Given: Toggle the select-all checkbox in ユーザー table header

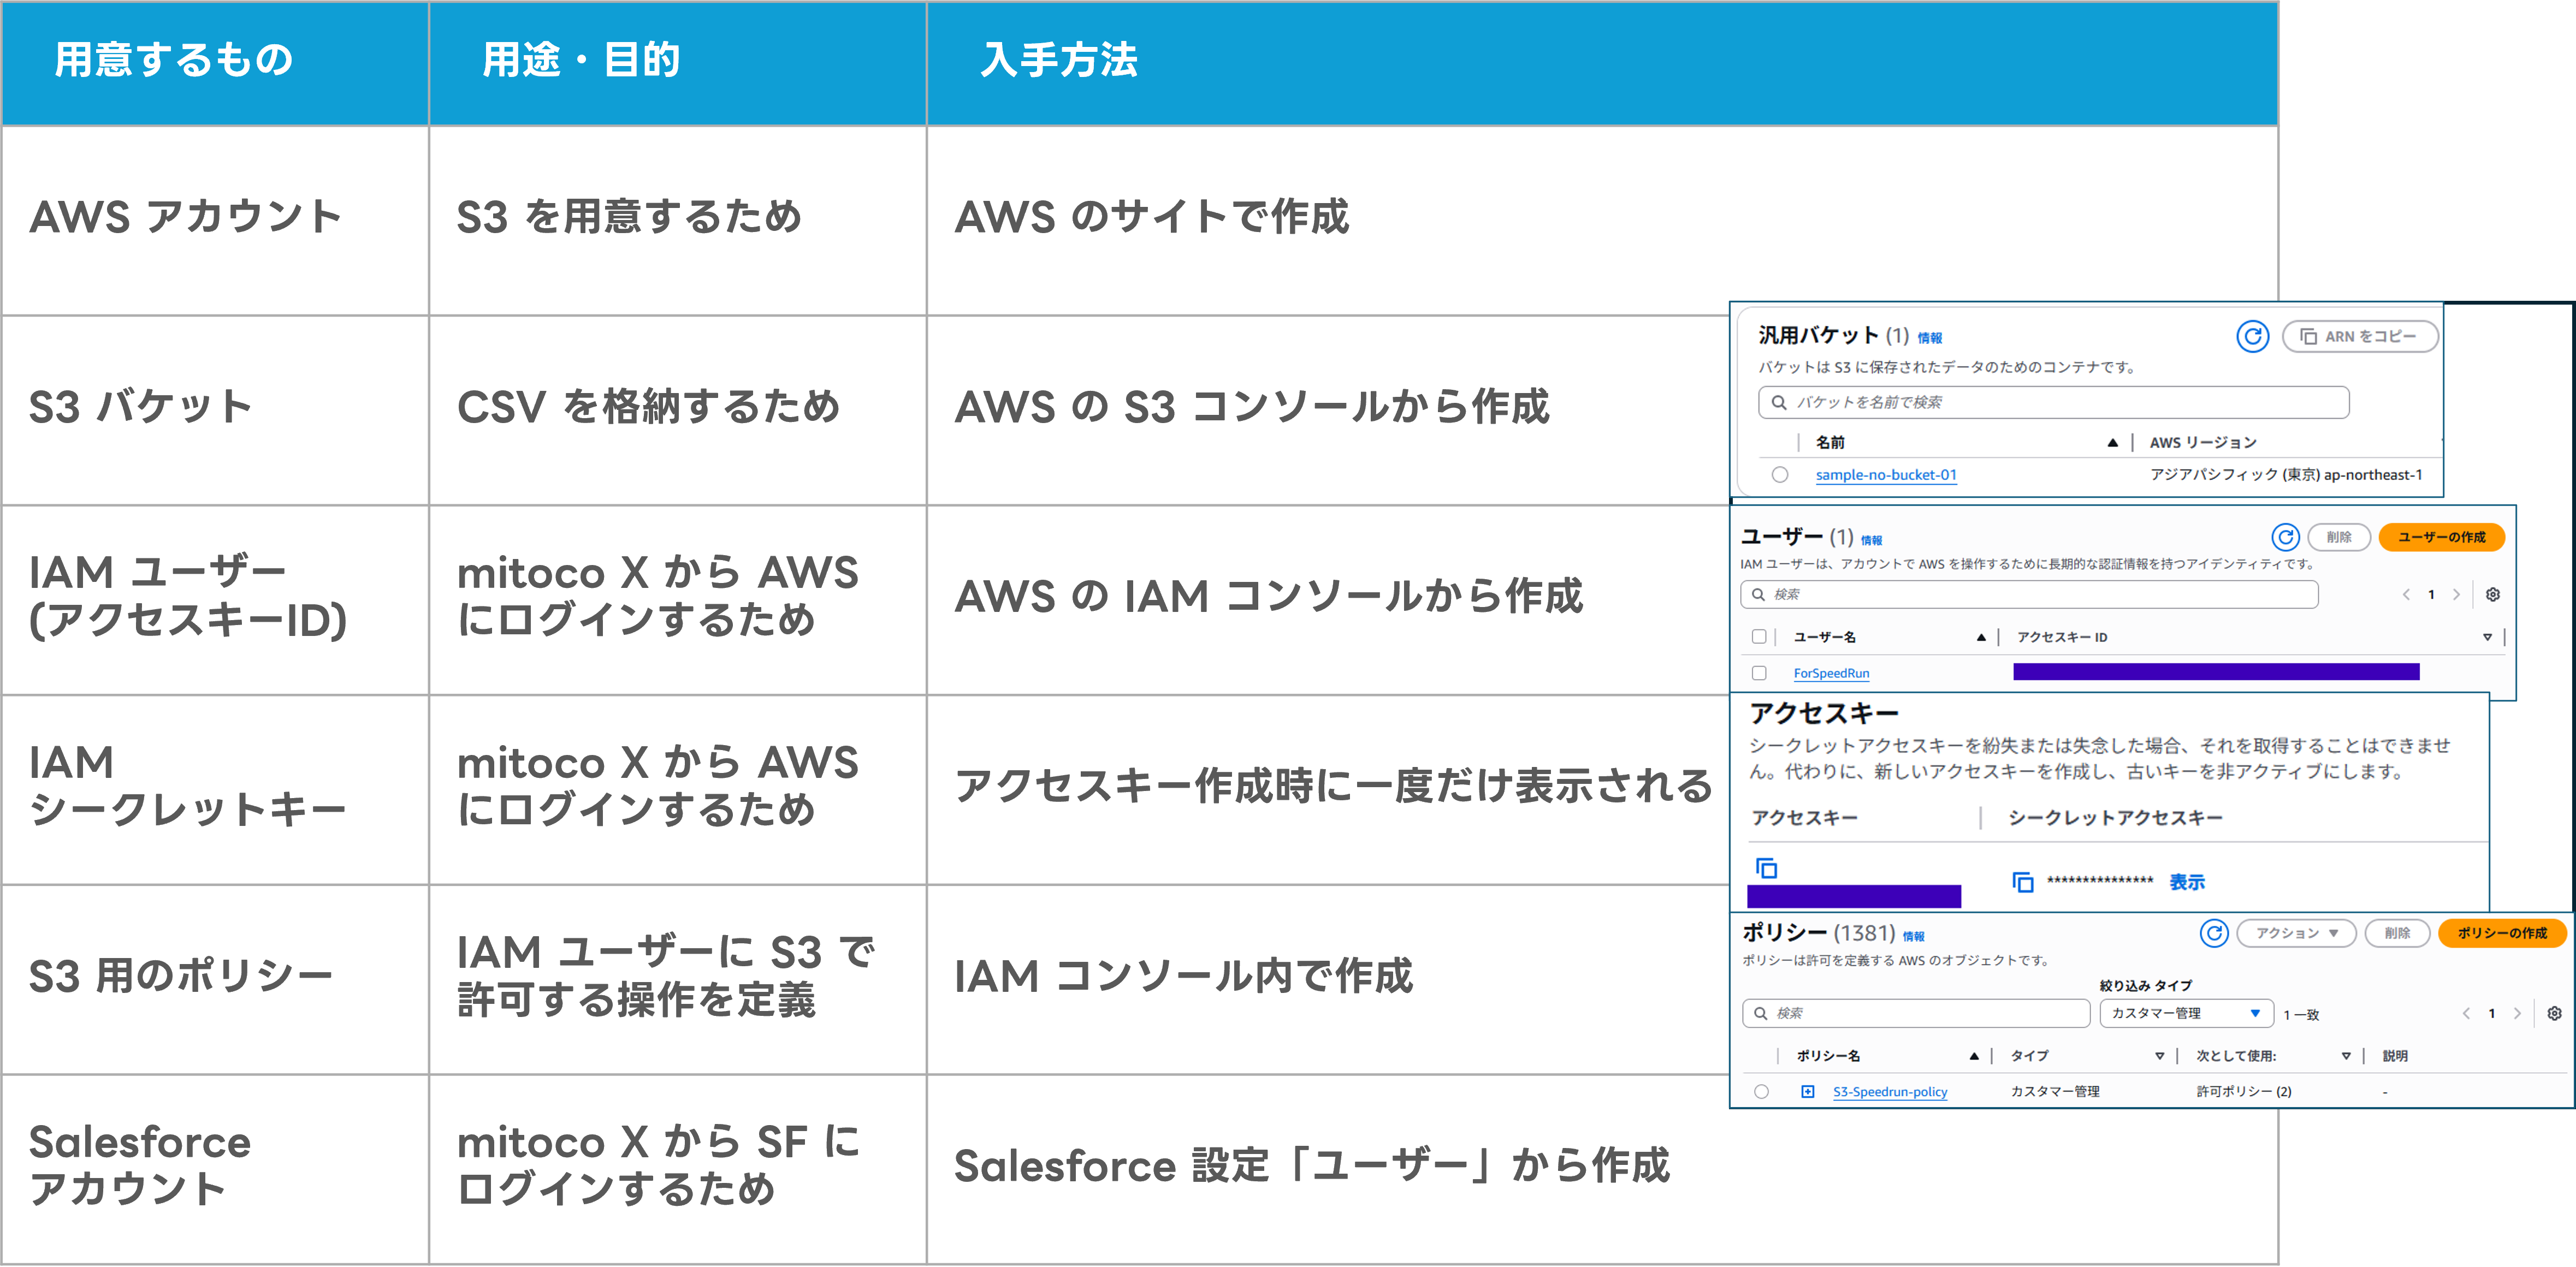Looking at the screenshot, I should point(1759,637).
